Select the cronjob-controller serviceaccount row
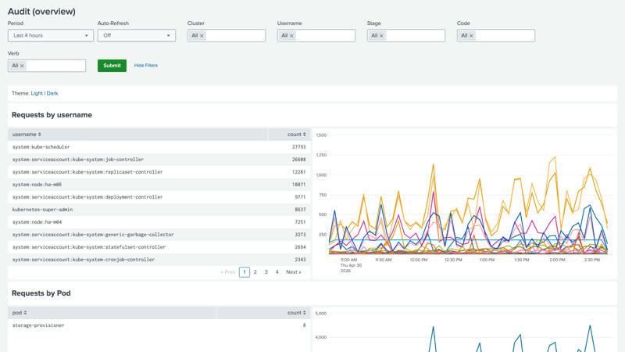Viewport: 625px width, 352px height. pos(159,260)
